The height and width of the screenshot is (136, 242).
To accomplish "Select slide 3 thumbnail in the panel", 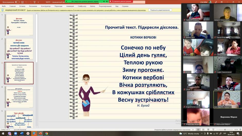I will click(19, 73).
